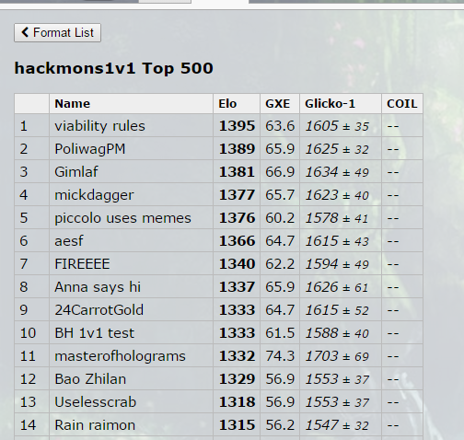Open player viability rules
The width and height of the screenshot is (464, 440).
pos(99,126)
